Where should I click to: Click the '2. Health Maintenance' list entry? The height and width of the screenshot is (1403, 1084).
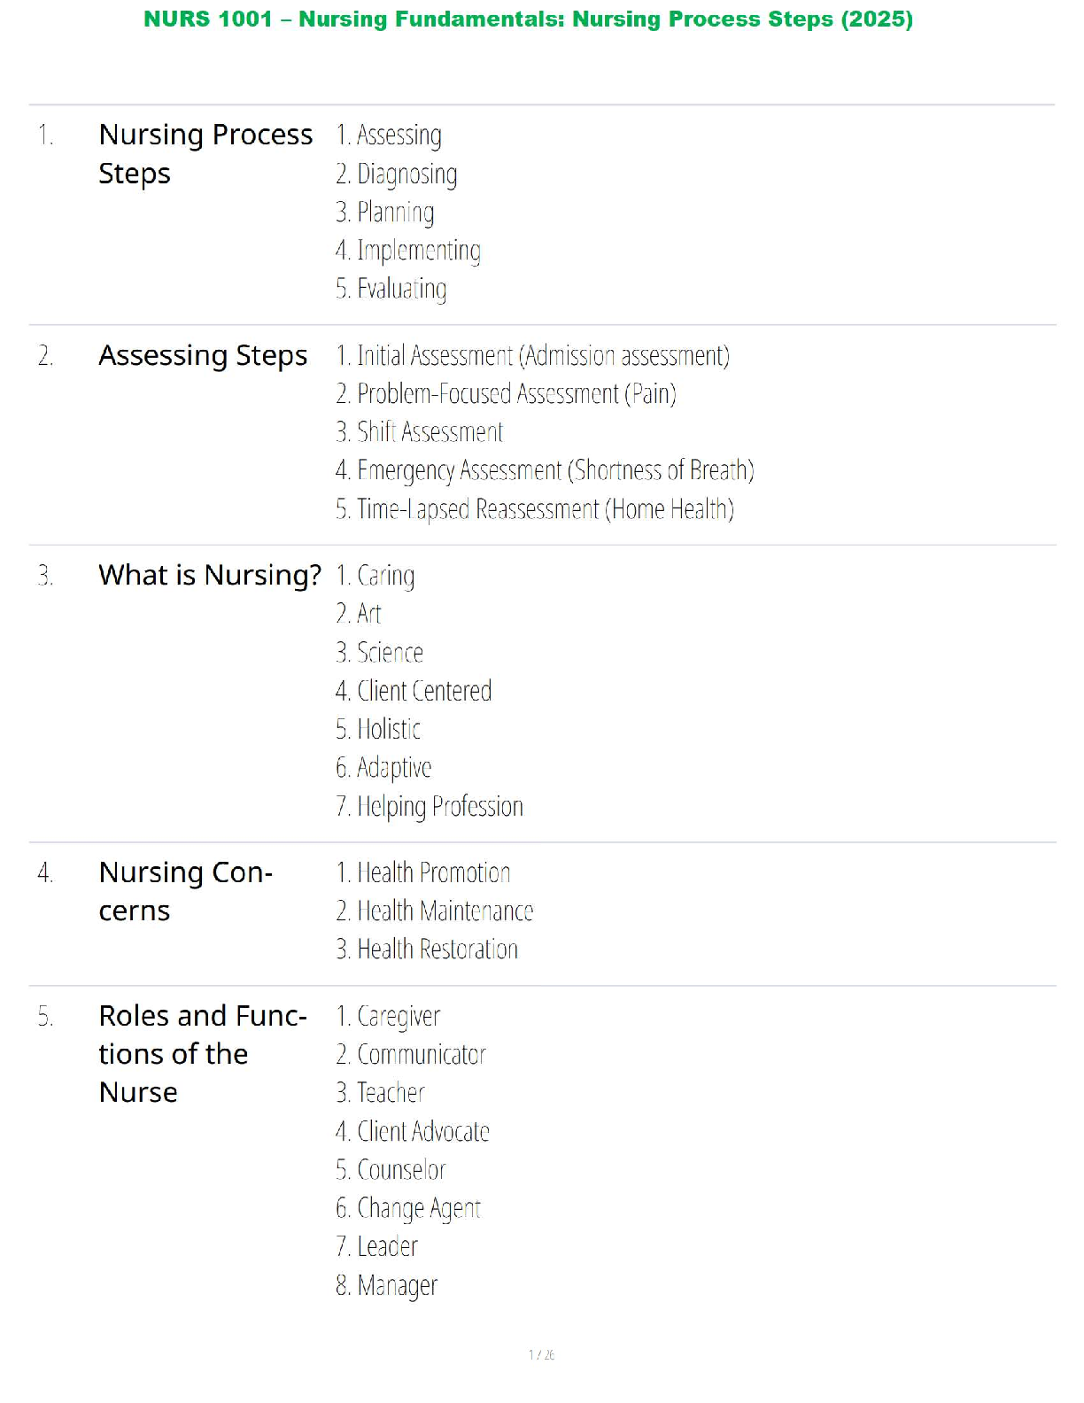click(x=435, y=911)
